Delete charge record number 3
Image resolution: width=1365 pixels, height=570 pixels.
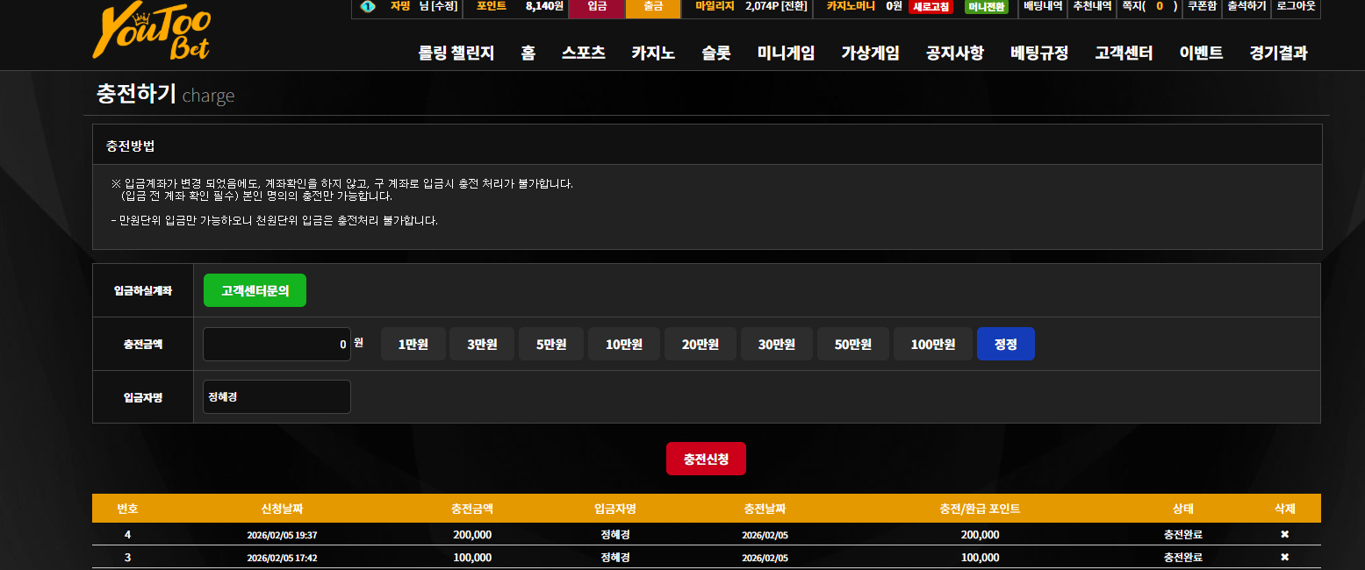1284,557
